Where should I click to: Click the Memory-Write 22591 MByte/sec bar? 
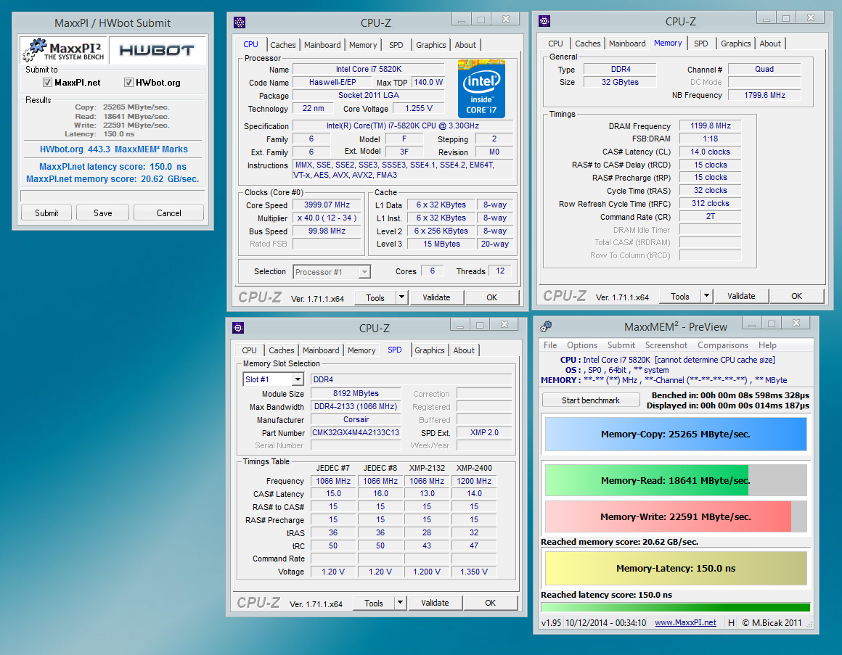[676, 516]
